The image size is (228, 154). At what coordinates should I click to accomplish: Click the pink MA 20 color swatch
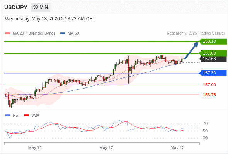pyautogui.click(x=8, y=33)
